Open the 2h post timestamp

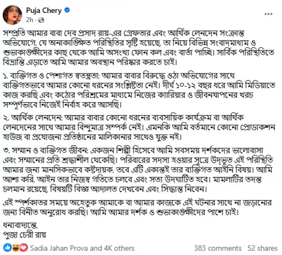[x=30, y=20]
